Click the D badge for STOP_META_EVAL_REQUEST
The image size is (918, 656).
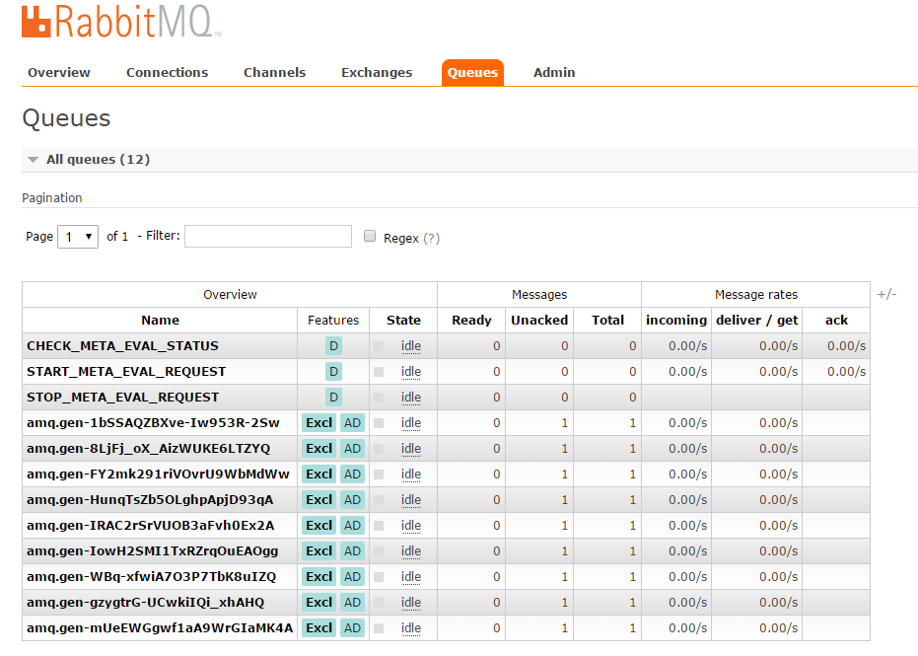click(333, 398)
